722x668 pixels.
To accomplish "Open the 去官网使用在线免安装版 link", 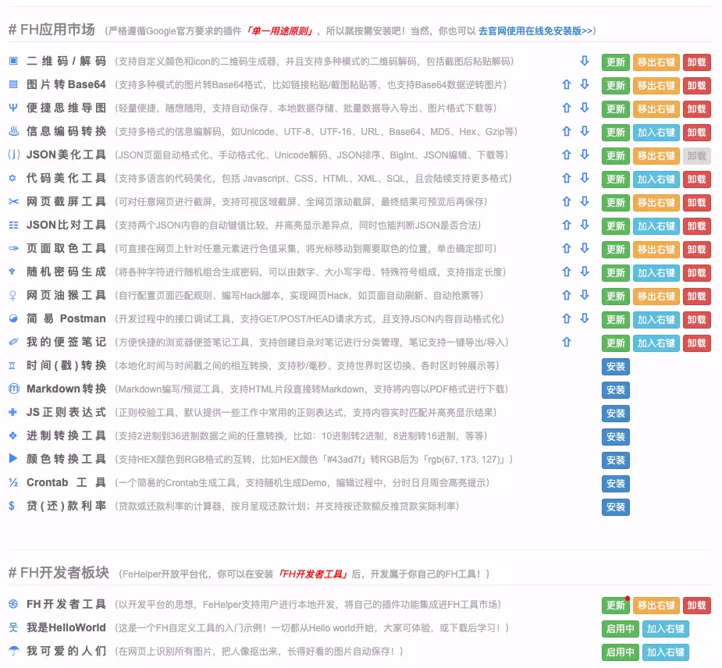I will point(535,30).
